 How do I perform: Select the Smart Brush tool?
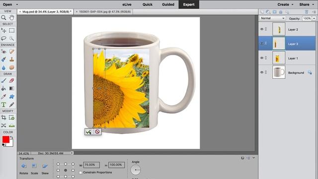[x=3, y=60]
